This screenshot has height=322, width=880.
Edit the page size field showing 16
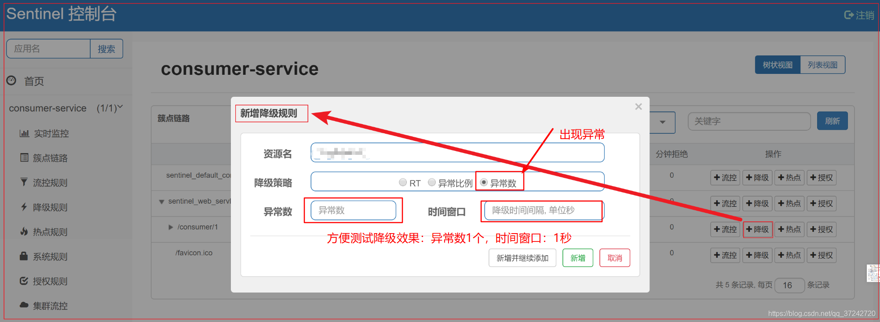coord(789,285)
